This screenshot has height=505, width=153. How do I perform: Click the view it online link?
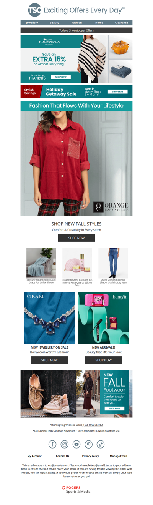47,473
